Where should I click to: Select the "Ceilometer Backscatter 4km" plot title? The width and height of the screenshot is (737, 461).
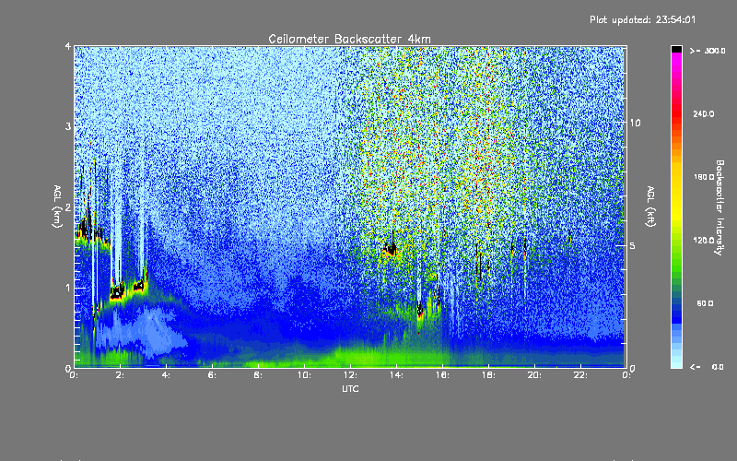point(349,39)
